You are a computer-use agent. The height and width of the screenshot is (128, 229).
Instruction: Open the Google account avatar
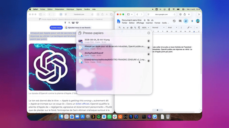198,21
